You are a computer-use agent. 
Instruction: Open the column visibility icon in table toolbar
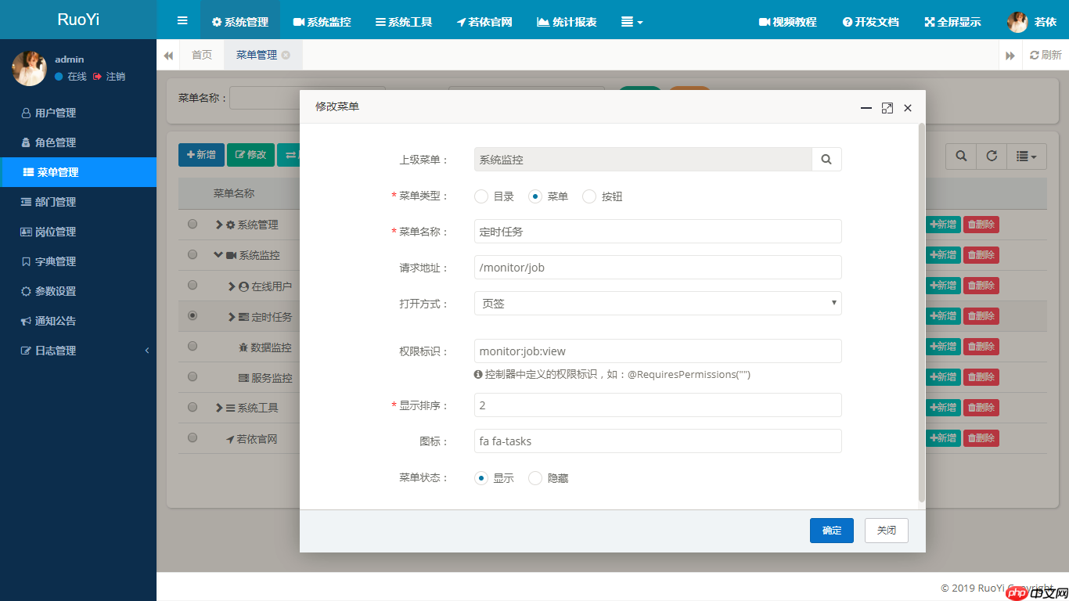point(1025,156)
